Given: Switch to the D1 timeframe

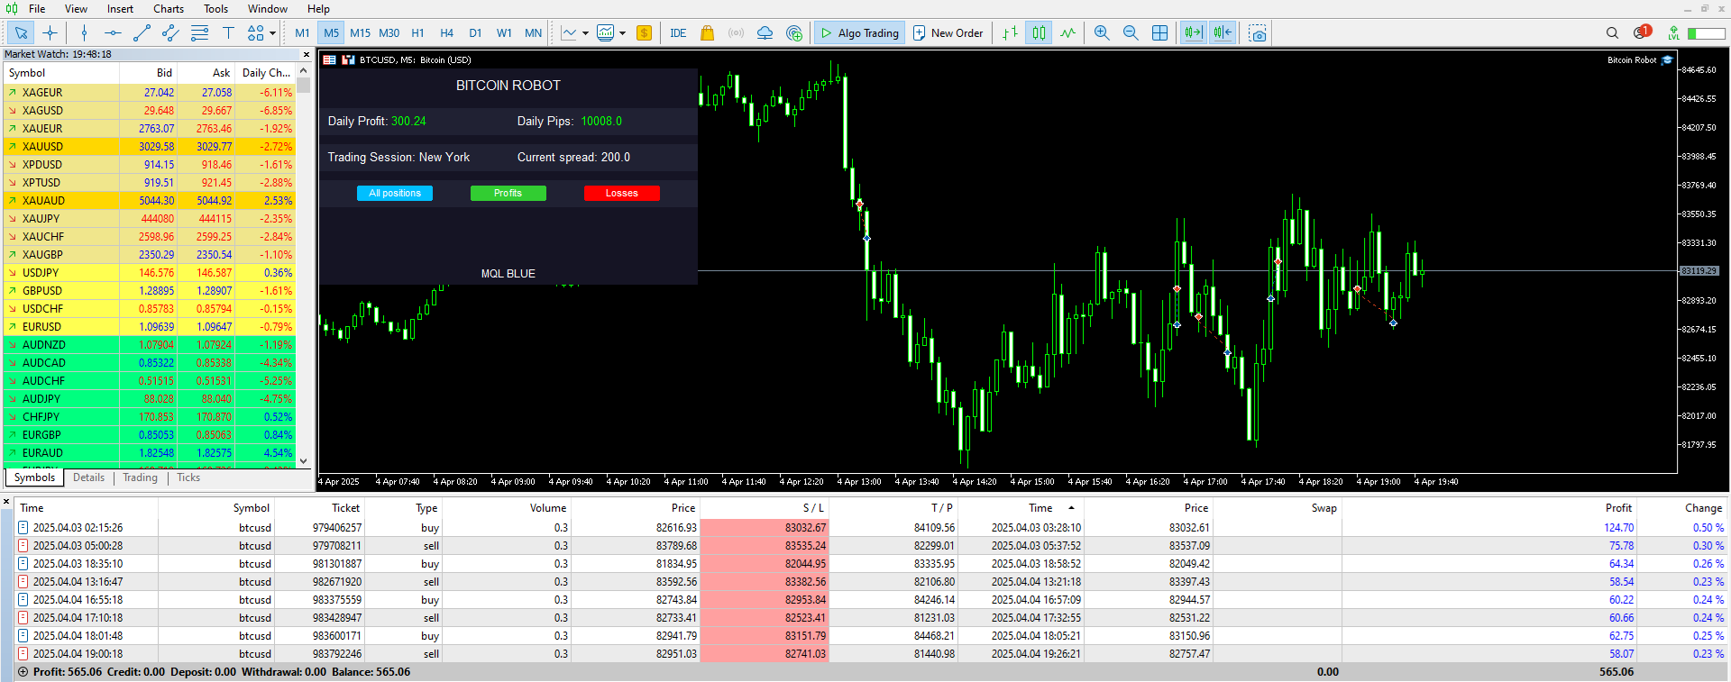Looking at the screenshot, I should (x=475, y=33).
